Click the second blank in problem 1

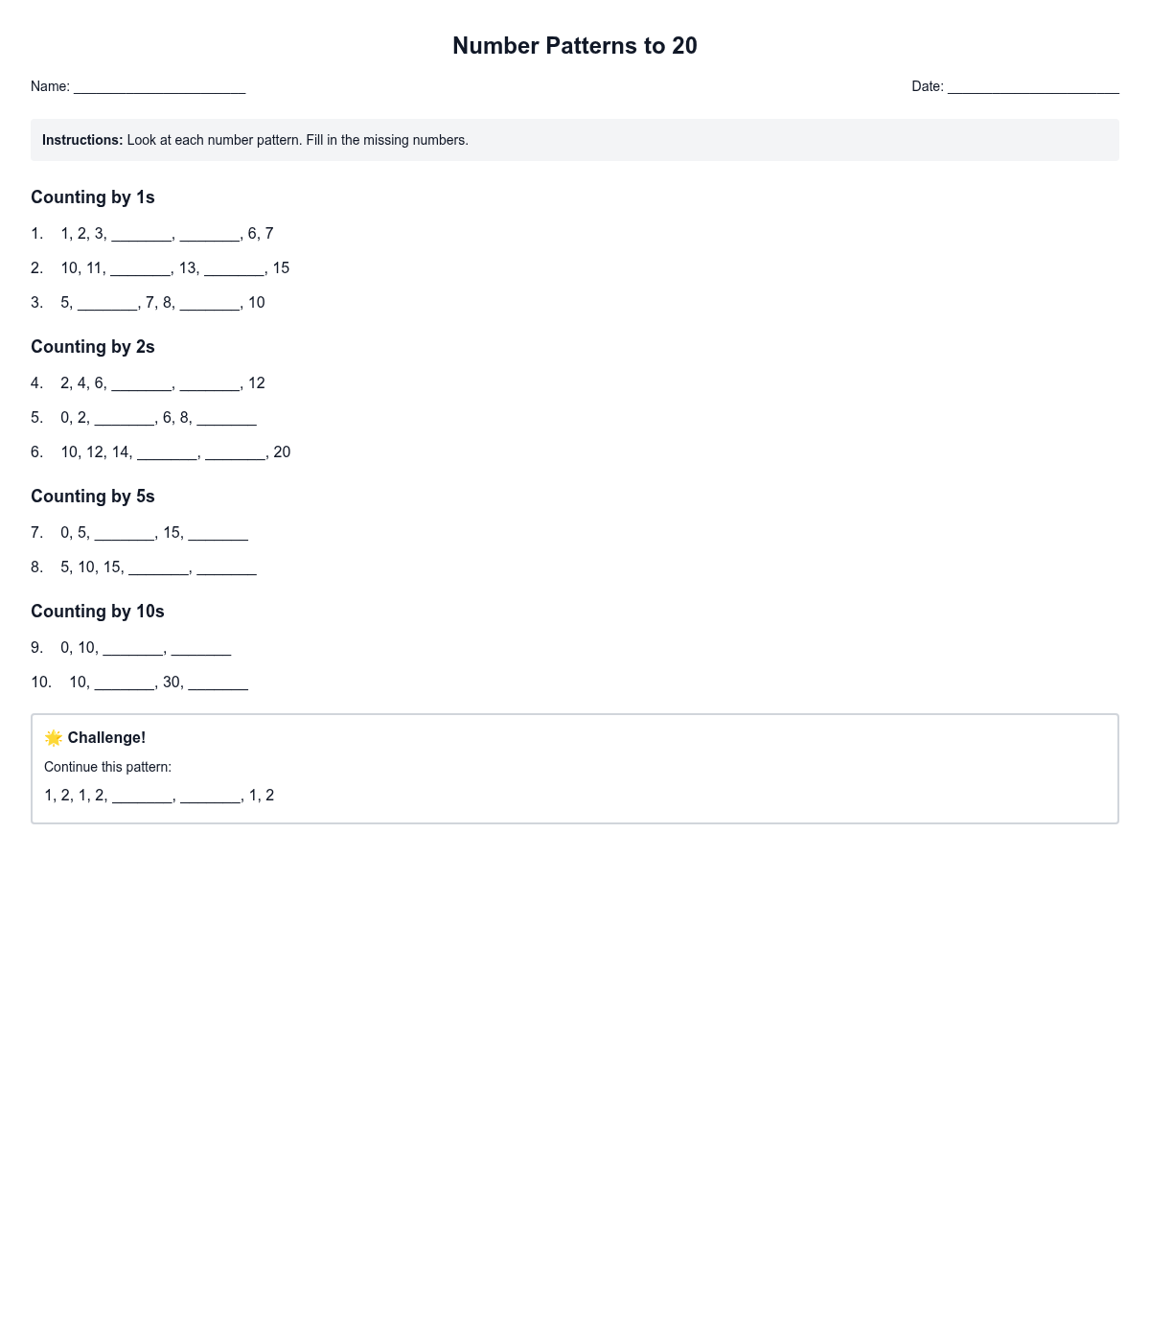click(210, 234)
